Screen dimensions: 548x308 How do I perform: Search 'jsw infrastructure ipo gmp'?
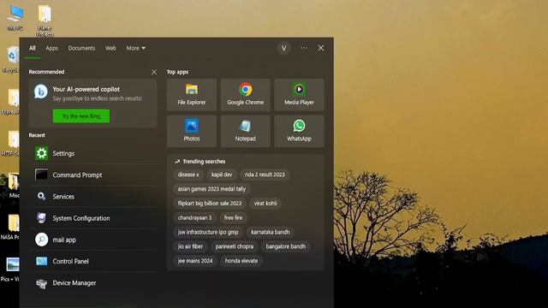click(208, 232)
